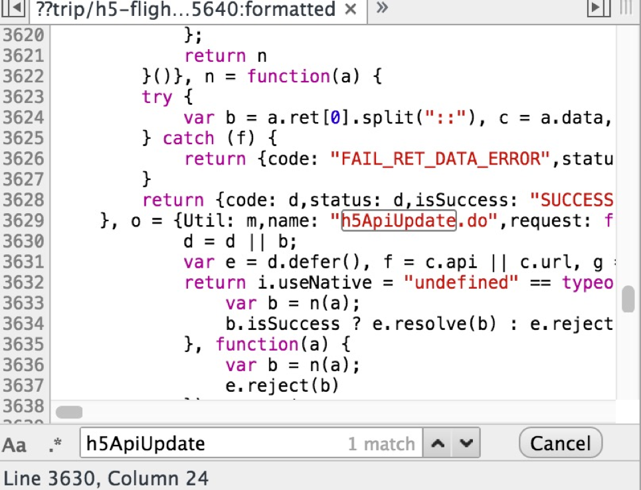Set breakpoint on line number 3623
This screenshot has width=641, height=490.
point(24,97)
